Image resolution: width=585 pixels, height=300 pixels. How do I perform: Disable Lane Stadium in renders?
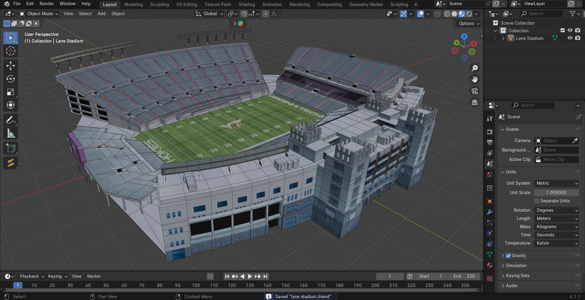pyautogui.click(x=578, y=38)
